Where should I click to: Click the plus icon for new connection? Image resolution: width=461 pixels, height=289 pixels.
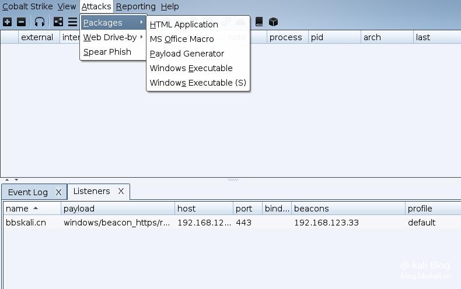click(8, 22)
